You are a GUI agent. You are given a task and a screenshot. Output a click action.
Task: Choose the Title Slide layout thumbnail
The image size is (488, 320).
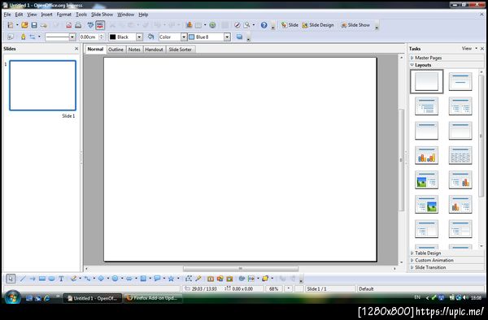click(460, 81)
